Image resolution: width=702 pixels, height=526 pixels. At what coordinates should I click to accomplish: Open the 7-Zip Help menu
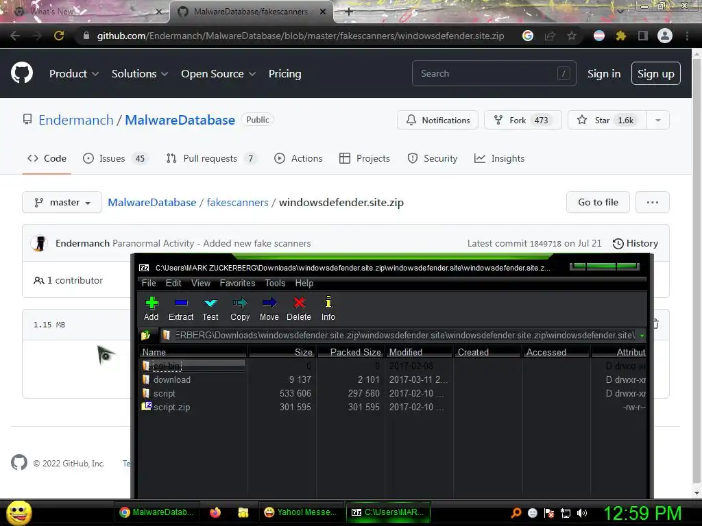click(304, 283)
